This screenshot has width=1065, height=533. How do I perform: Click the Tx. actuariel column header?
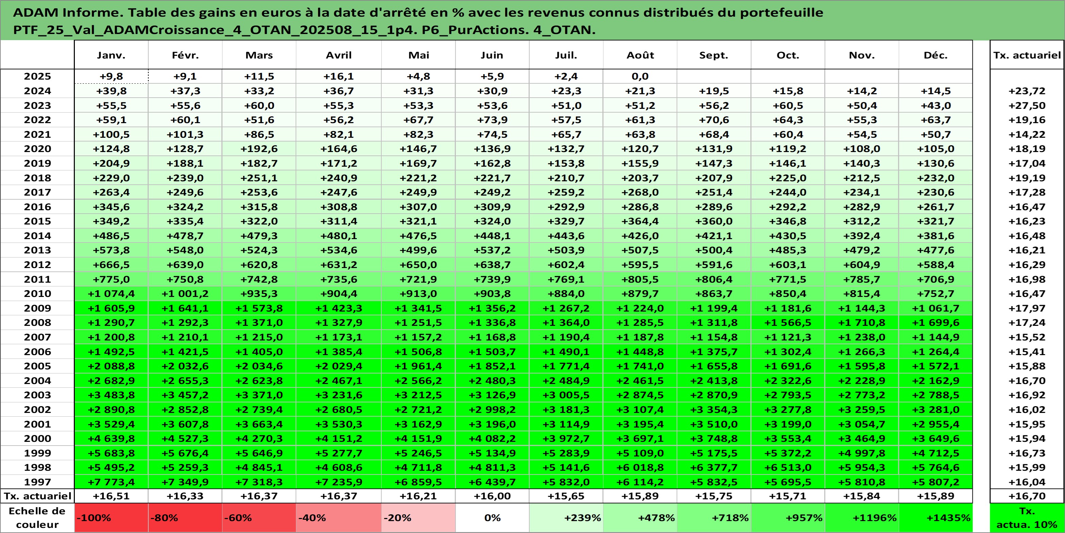coord(1027,55)
